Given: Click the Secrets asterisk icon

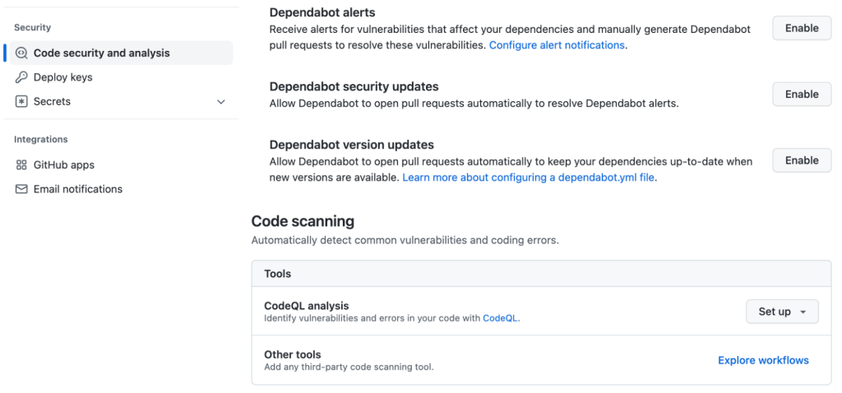Looking at the screenshot, I should 22,102.
